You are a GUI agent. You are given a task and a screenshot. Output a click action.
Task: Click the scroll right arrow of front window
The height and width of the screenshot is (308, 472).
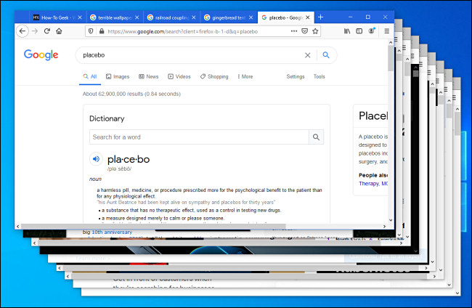[384, 227]
